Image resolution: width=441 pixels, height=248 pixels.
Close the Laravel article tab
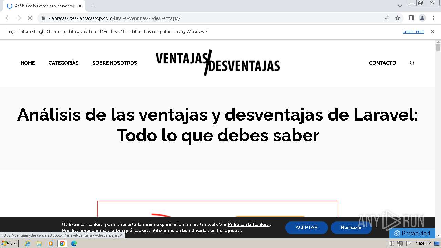(80, 6)
